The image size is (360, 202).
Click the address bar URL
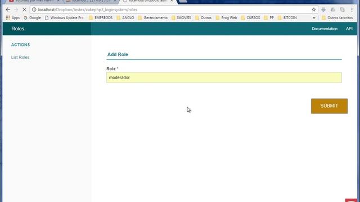88,10
